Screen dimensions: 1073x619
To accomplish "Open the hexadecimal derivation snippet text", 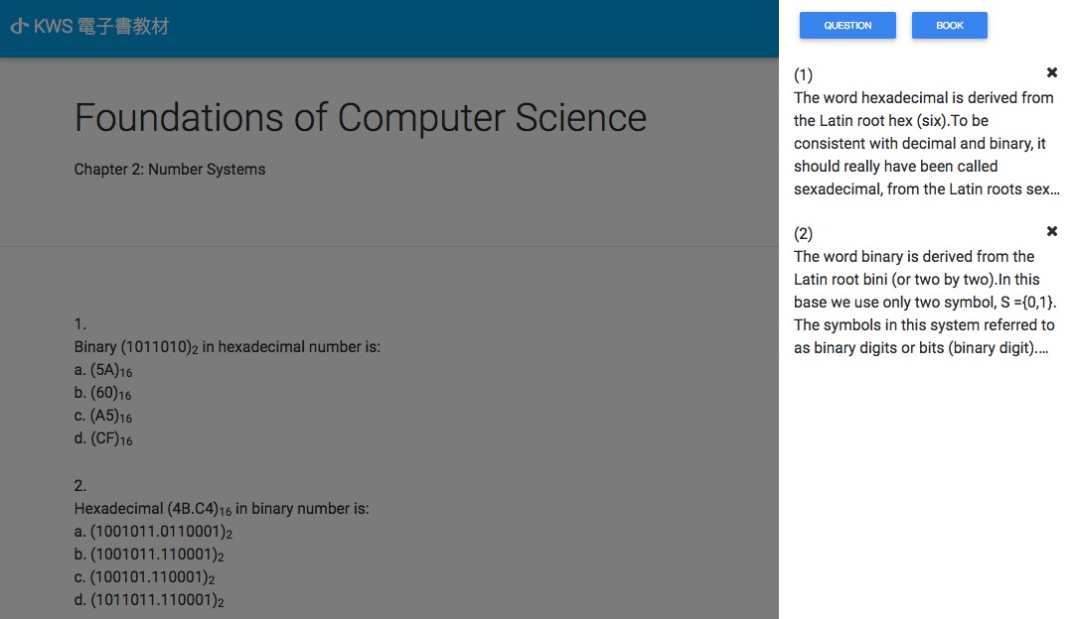I will tap(926, 144).
